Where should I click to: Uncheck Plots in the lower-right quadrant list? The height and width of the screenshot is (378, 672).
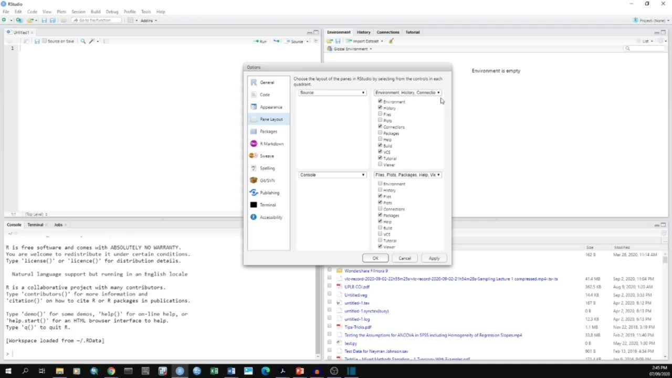pyautogui.click(x=380, y=203)
